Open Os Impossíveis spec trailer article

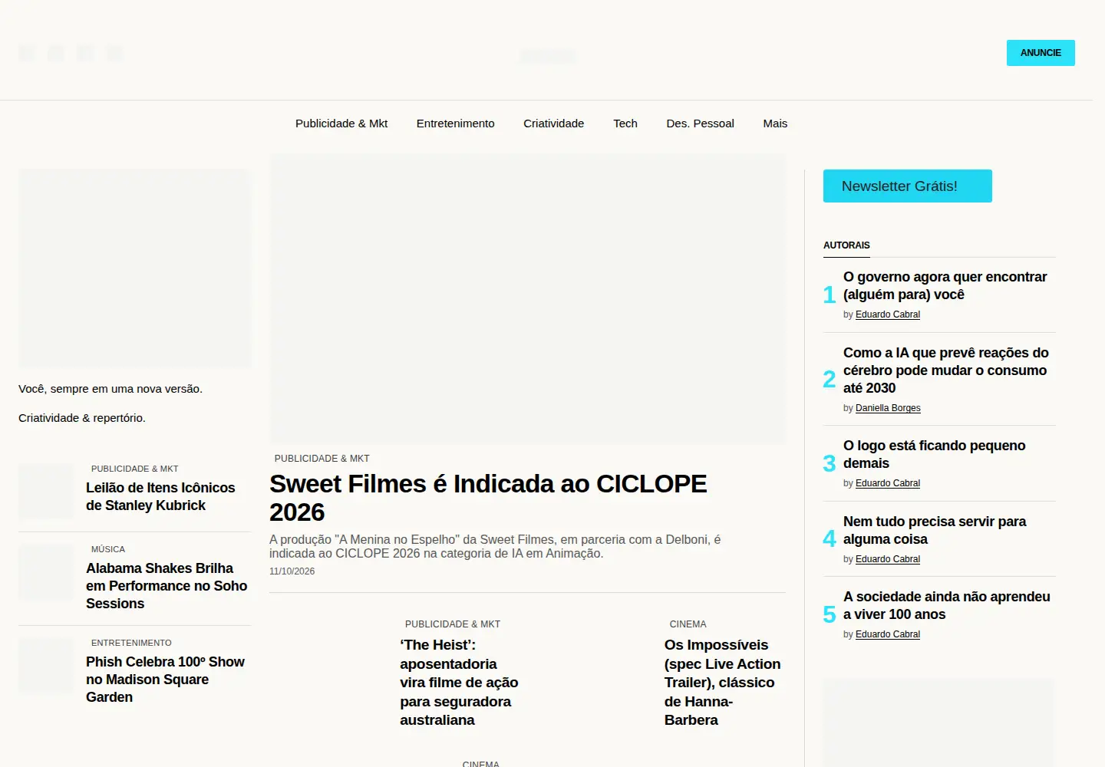723,683
